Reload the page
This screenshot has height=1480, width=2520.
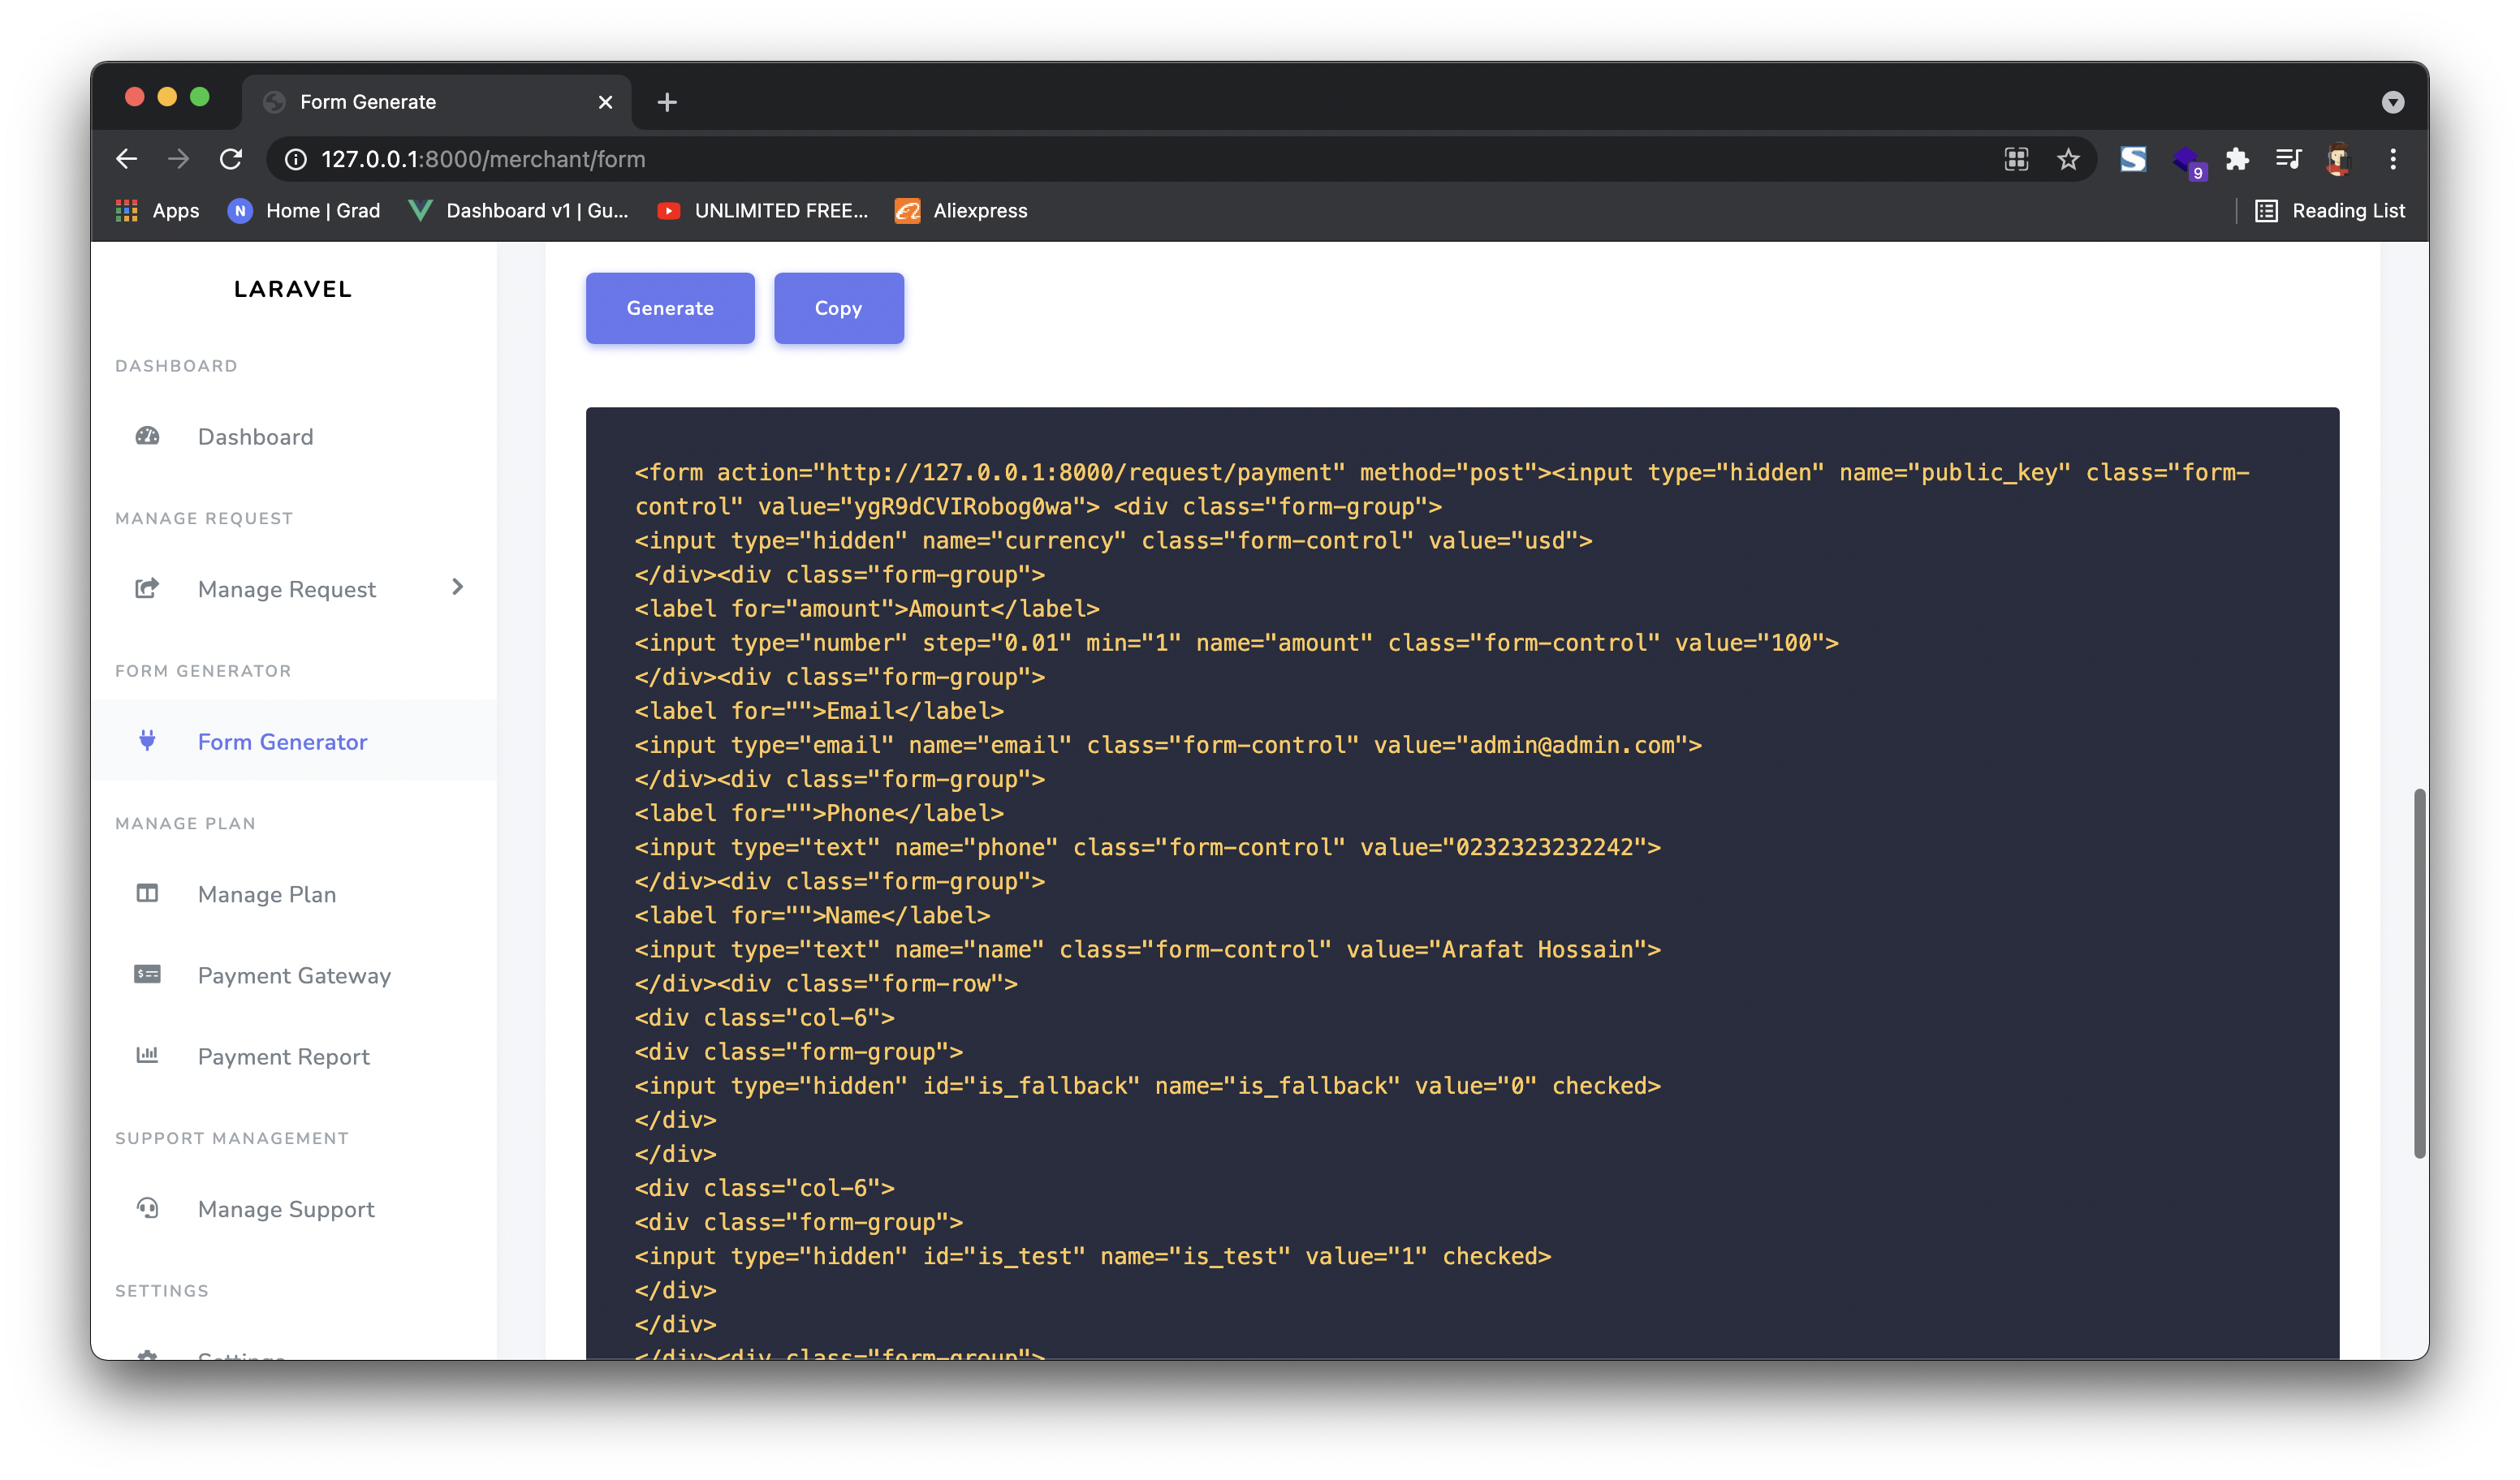point(231,159)
